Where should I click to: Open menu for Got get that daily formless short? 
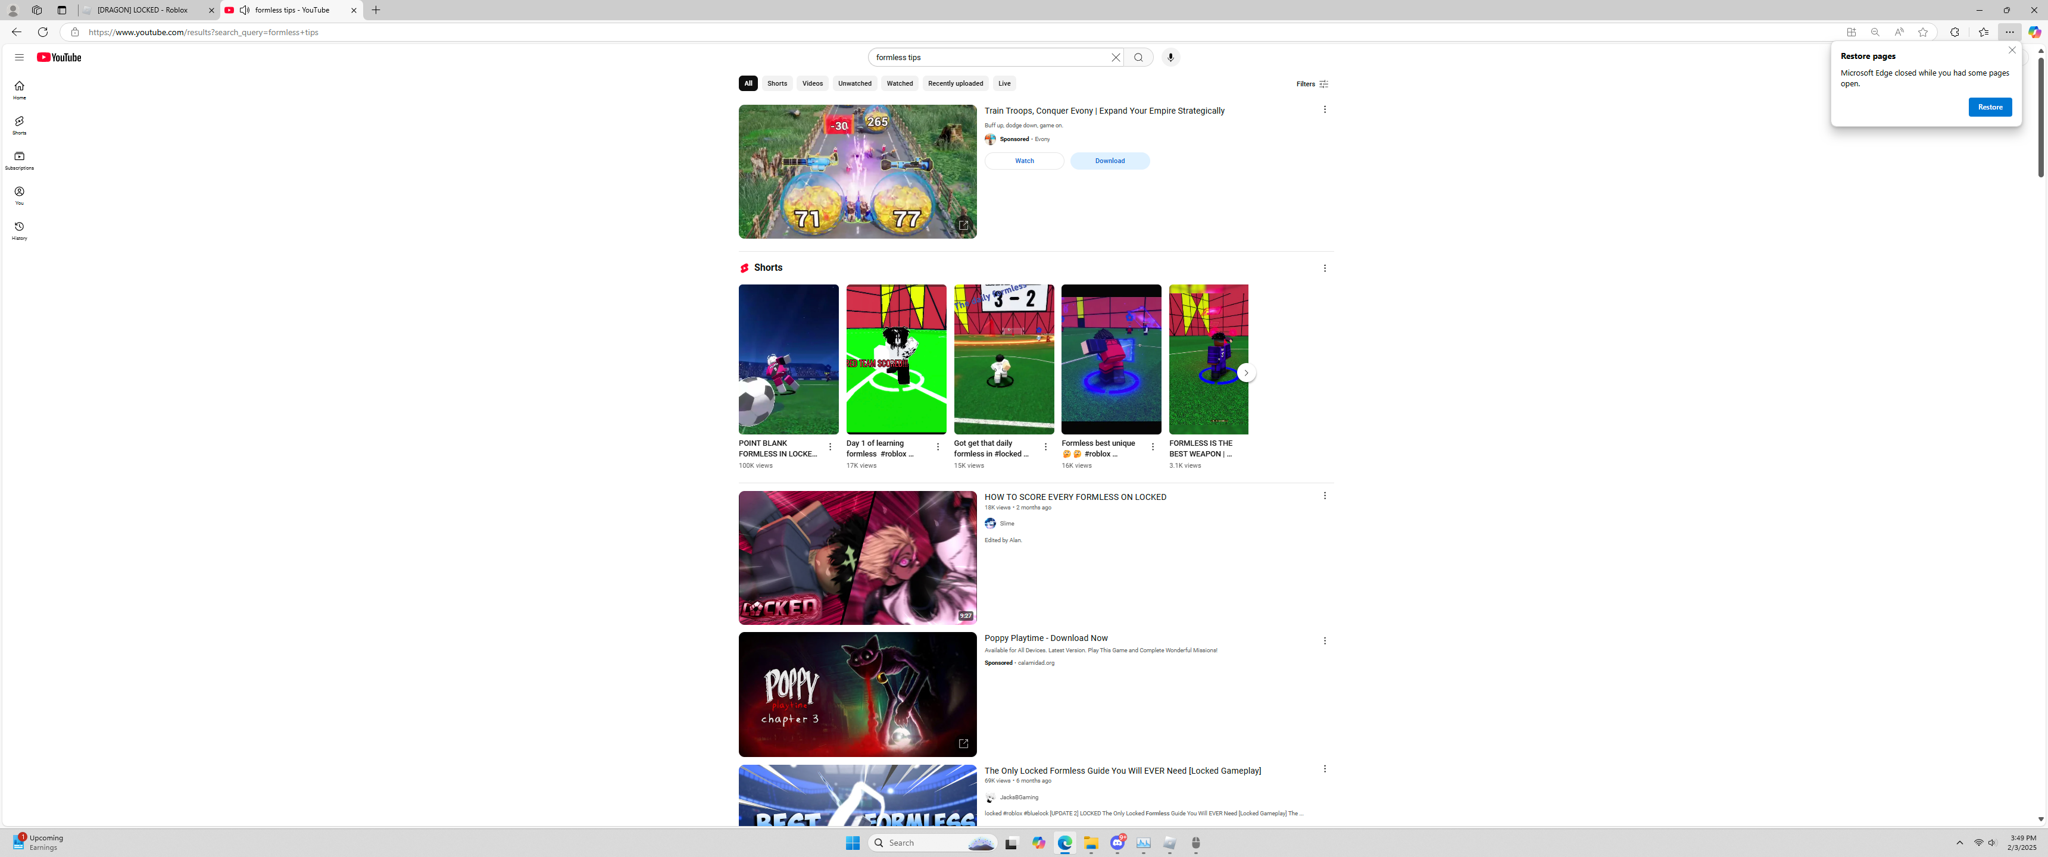1045,447
